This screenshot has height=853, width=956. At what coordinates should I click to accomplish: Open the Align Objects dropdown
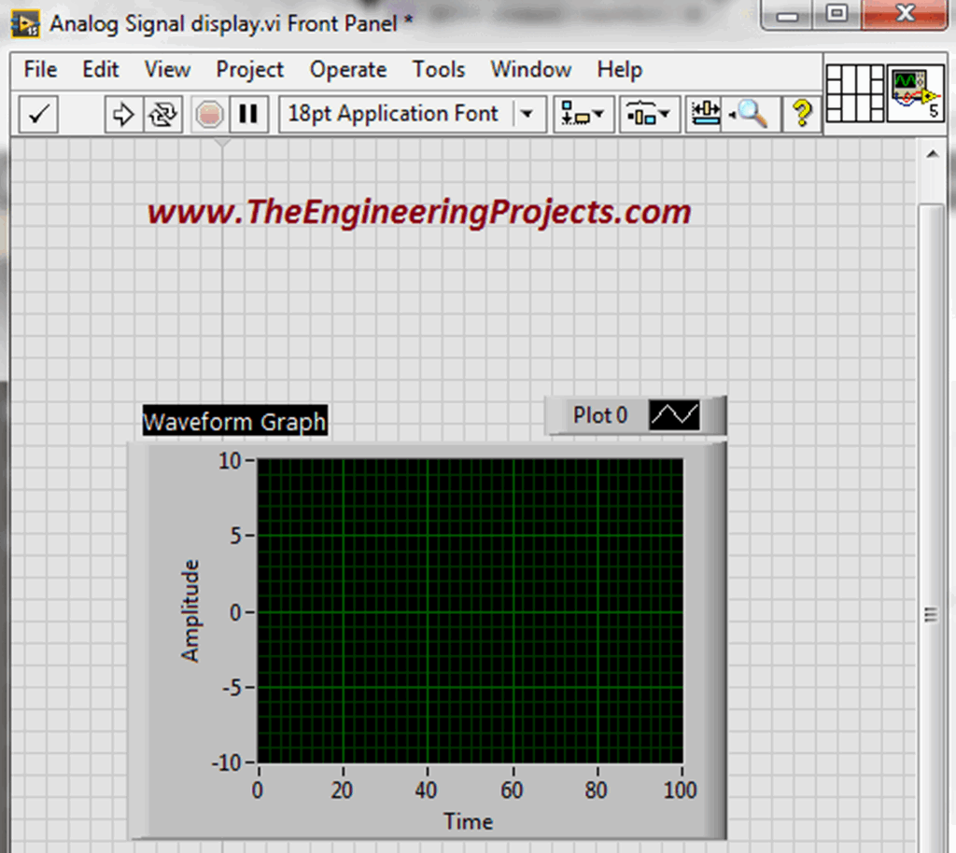click(583, 113)
